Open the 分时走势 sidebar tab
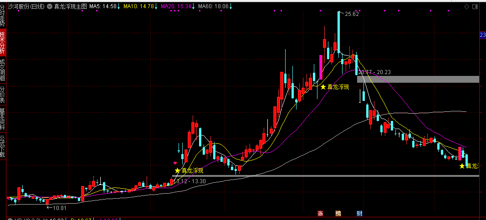 click(x=3, y=15)
